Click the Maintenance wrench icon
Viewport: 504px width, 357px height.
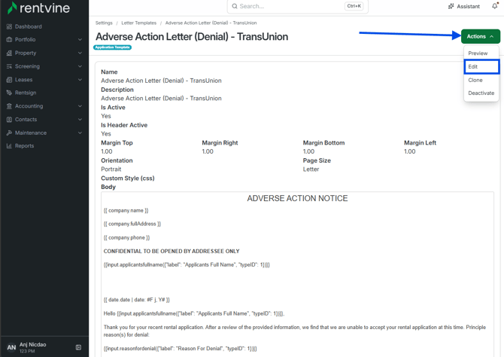[9, 133]
